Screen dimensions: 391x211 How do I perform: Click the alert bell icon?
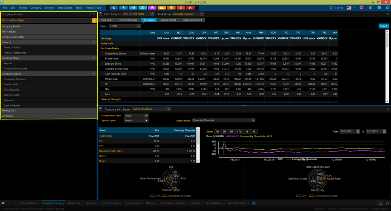click(370, 8)
